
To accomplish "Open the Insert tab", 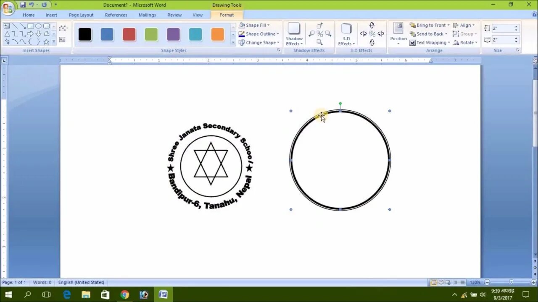I will click(x=51, y=15).
